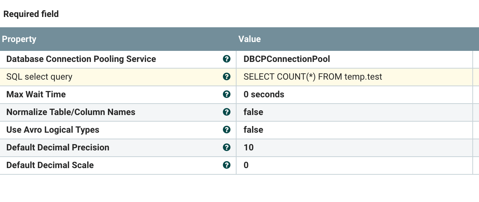The image size is (479, 202).
Task: Click the Property column header
Action: tap(19, 39)
